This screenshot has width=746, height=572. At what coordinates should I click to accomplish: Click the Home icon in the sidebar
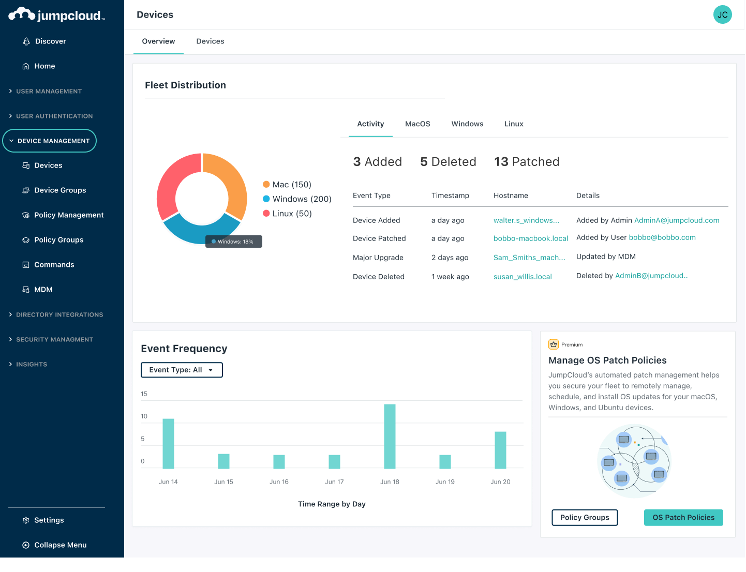click(26, 66)
